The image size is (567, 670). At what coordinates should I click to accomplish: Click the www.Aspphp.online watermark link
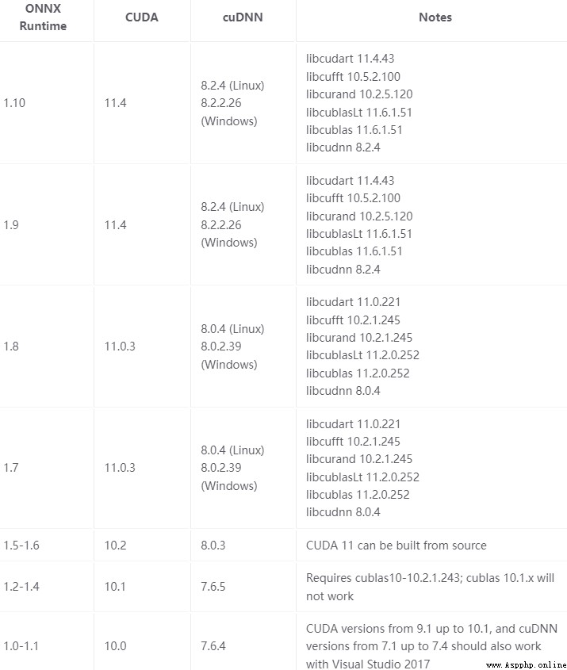[527, 665]
